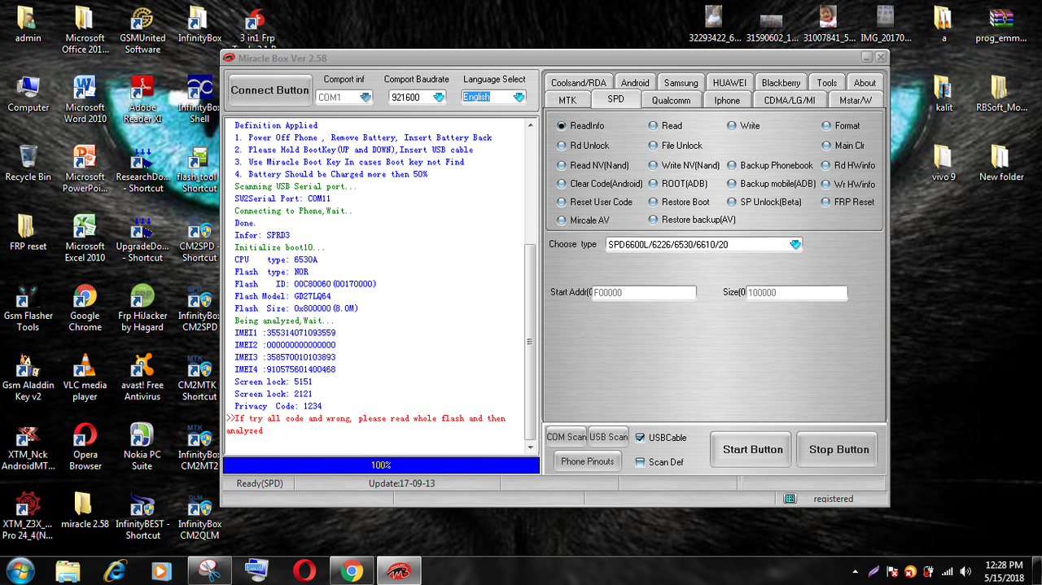
Task: Select the Reset User Code option
Action: pyautogui.click(x=562, y=202)
